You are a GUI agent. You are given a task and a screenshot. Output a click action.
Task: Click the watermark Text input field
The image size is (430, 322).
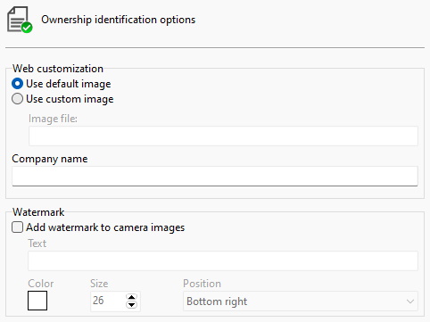tap(223, 260)
